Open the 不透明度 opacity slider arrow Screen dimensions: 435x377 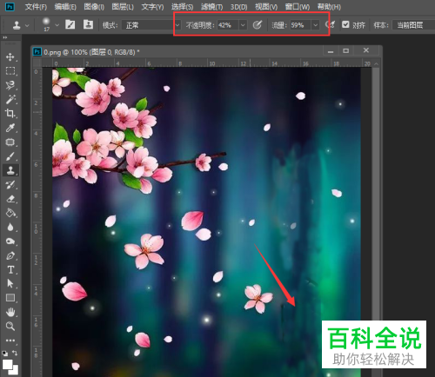point(243,25)
